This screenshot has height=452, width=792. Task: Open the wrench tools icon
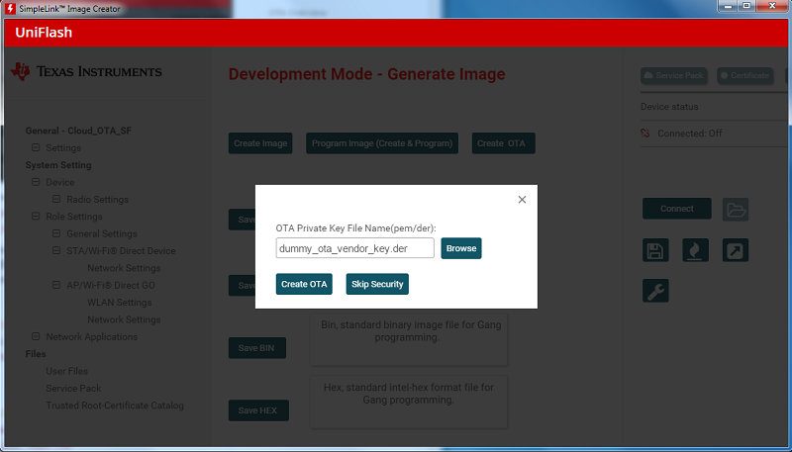pyautogui.click(x=655, y=291)
